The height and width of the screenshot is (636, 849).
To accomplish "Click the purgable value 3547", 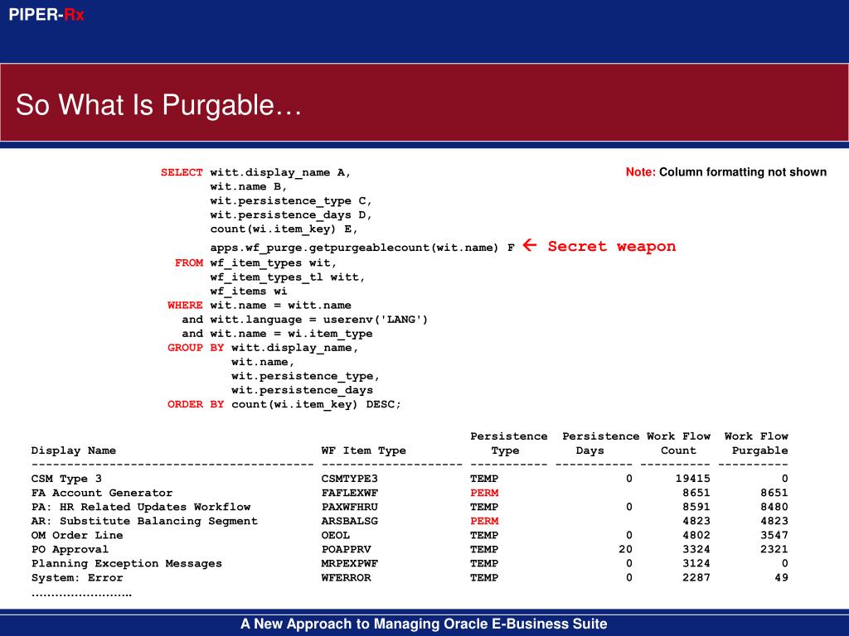I will coord(774,535).
